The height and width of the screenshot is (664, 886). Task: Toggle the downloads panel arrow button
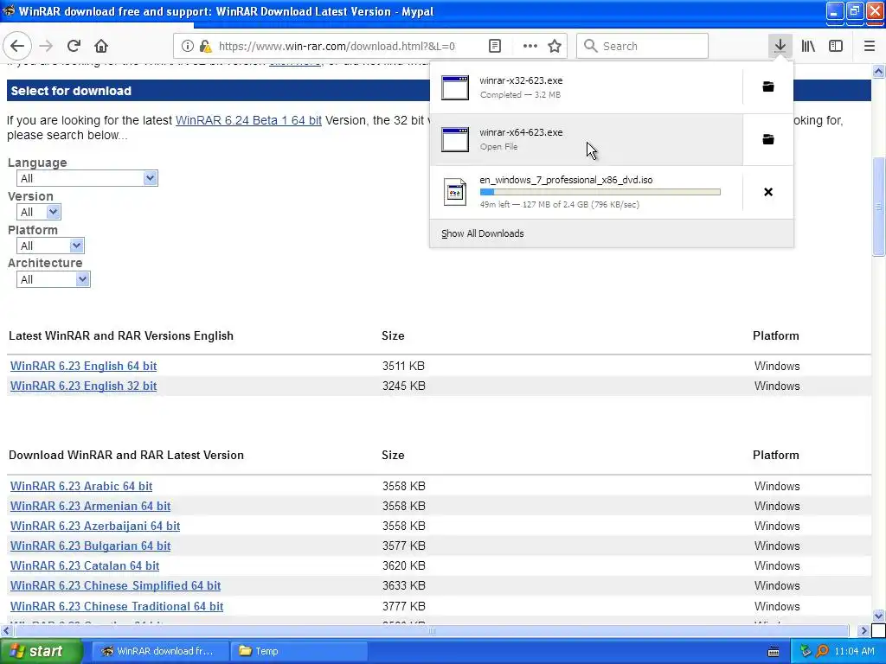click(780, 46)
